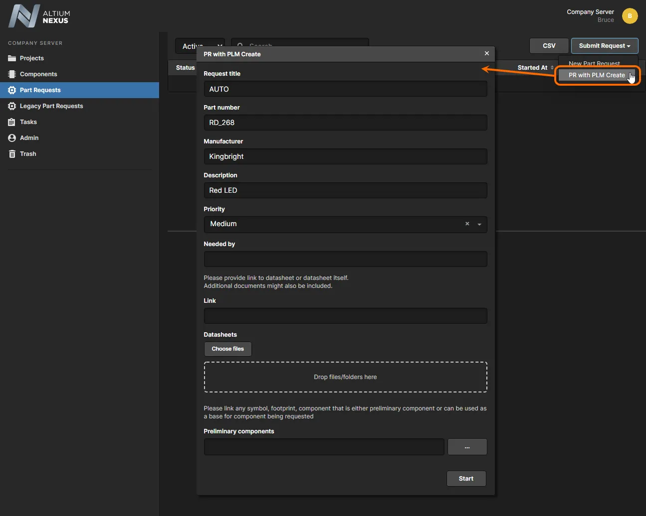Screen dimensions: 646x516
Task: Click the Part number field
Action: tap(346, 123)
